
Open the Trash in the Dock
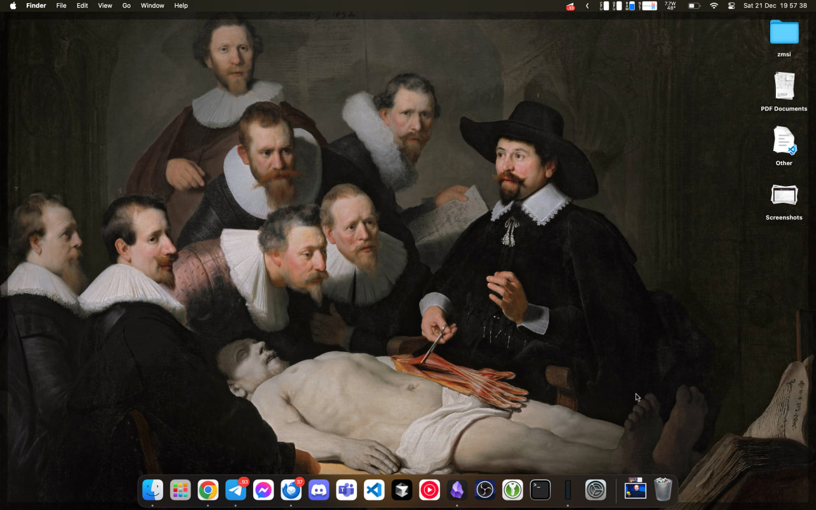(x=663, y=490)
